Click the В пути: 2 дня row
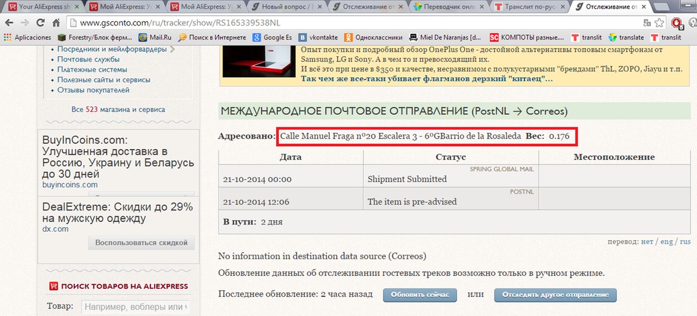Viewport: 697px width, 316px height. coord(454,222)
